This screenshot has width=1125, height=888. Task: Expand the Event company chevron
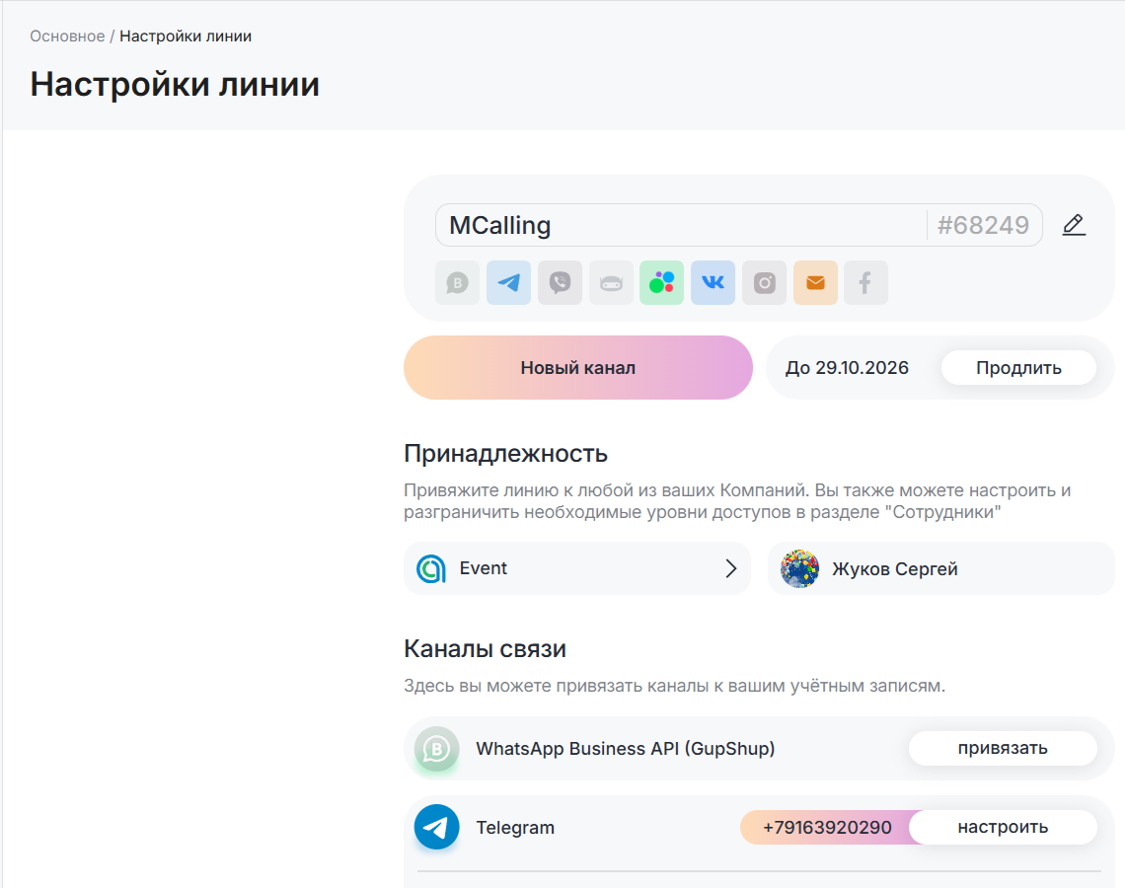point(731,568)
